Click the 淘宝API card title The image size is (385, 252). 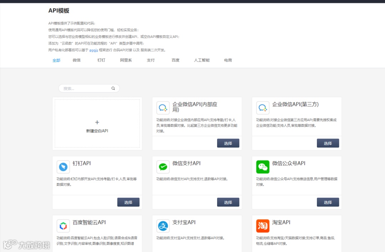[281, 222]
